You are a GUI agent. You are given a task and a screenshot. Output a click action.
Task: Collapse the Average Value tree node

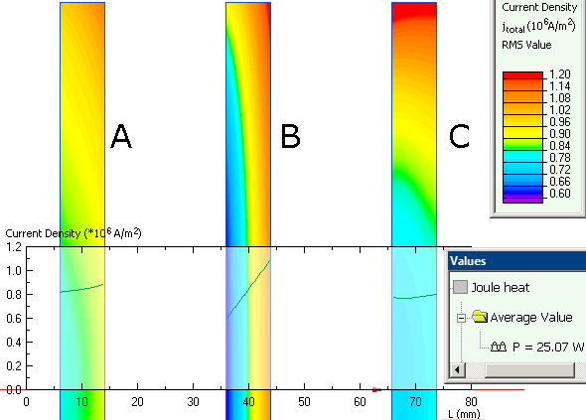[461, 318]
